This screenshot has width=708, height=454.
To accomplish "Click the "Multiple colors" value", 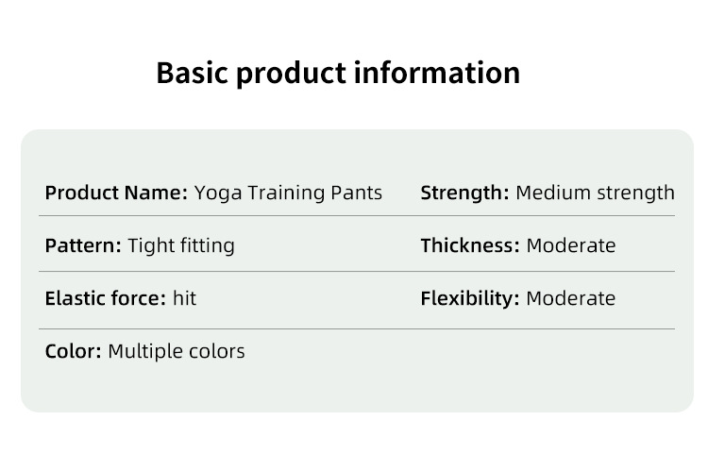I will click(x=177, y=352).
